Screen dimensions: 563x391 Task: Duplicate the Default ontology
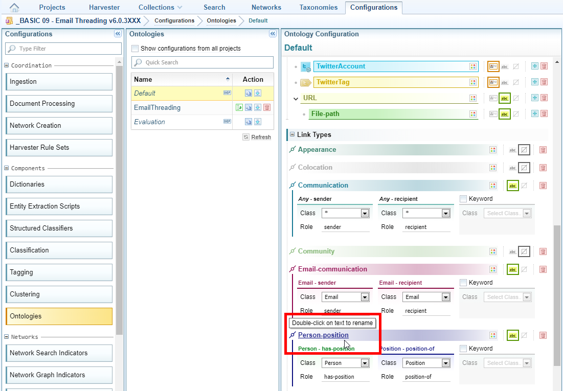pos(248,94)
